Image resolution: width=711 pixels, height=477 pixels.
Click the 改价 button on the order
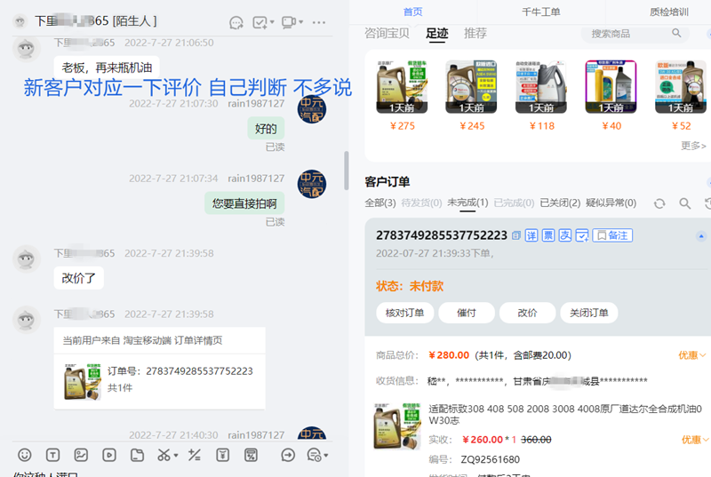528,313
